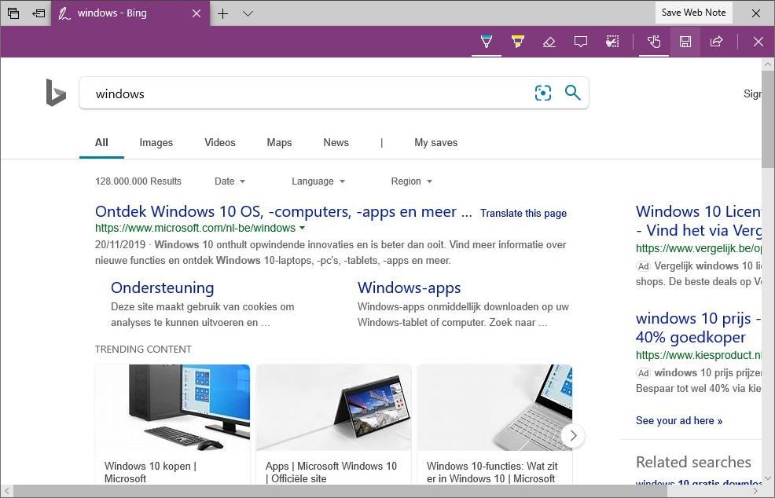775x498 pixels.
Task: Add a typed note with the note tool
Action: (x=581, y=42)
